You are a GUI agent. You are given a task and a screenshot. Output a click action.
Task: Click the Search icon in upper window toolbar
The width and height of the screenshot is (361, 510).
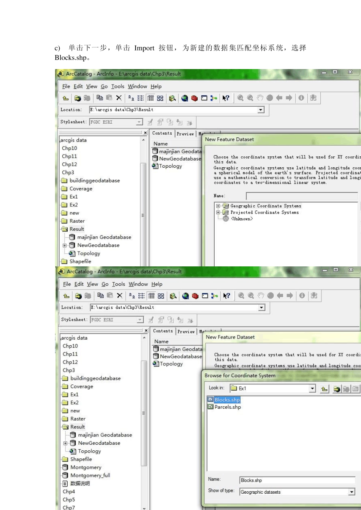(172, 98)
